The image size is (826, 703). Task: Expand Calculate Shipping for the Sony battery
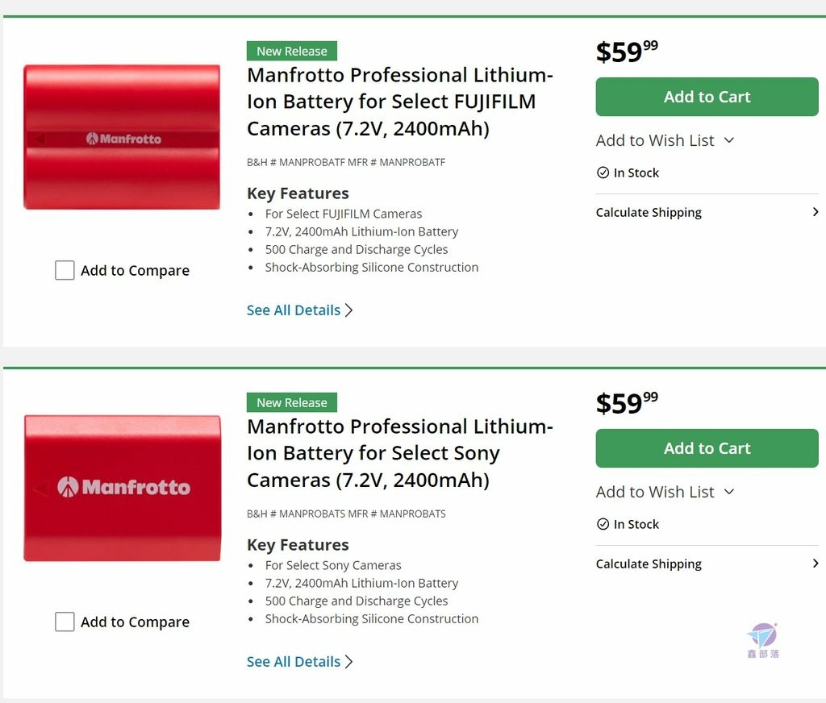pos(707,564)
